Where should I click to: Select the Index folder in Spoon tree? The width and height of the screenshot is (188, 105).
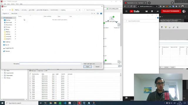point(8,71)
